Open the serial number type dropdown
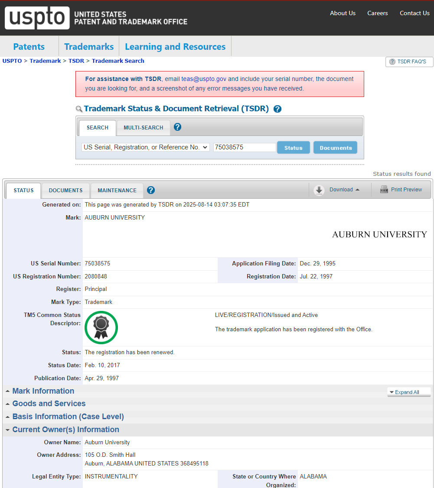The height and width of the screenshot is (488, 434). (145, 147)
